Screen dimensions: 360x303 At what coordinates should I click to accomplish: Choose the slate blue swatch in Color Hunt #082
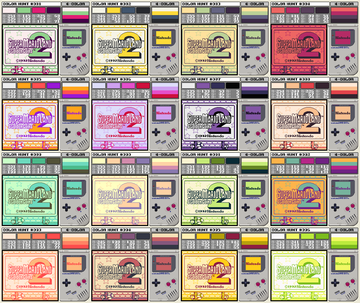[128, 10]
